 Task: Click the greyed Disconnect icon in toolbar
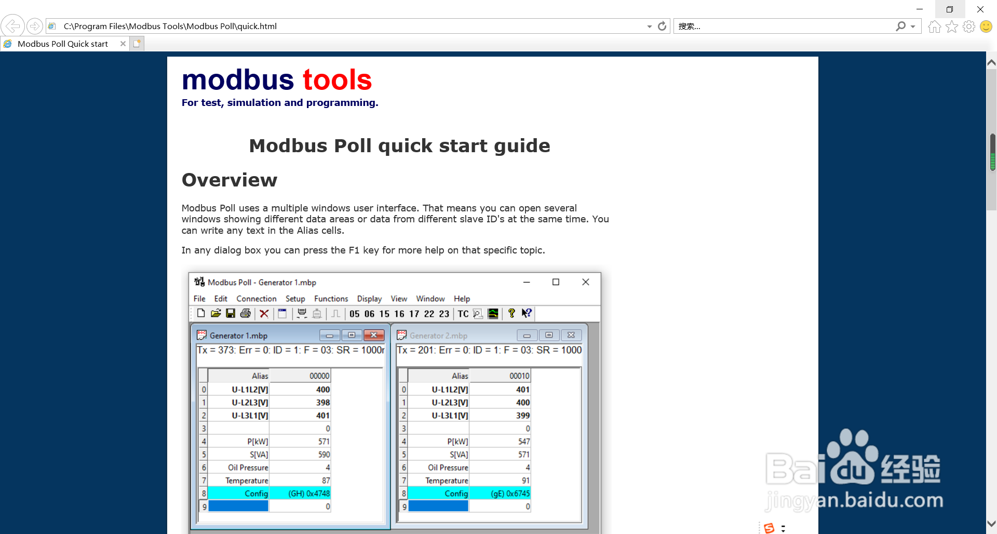coord(317,313)
